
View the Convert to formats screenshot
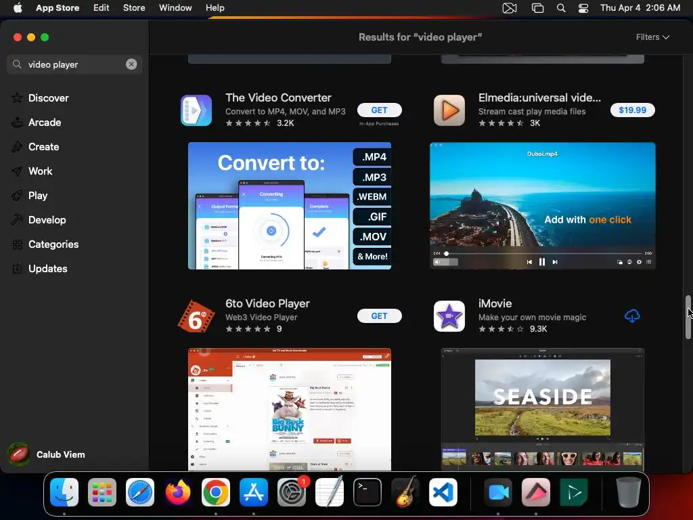pyautogui.click(x=290, y=206)
